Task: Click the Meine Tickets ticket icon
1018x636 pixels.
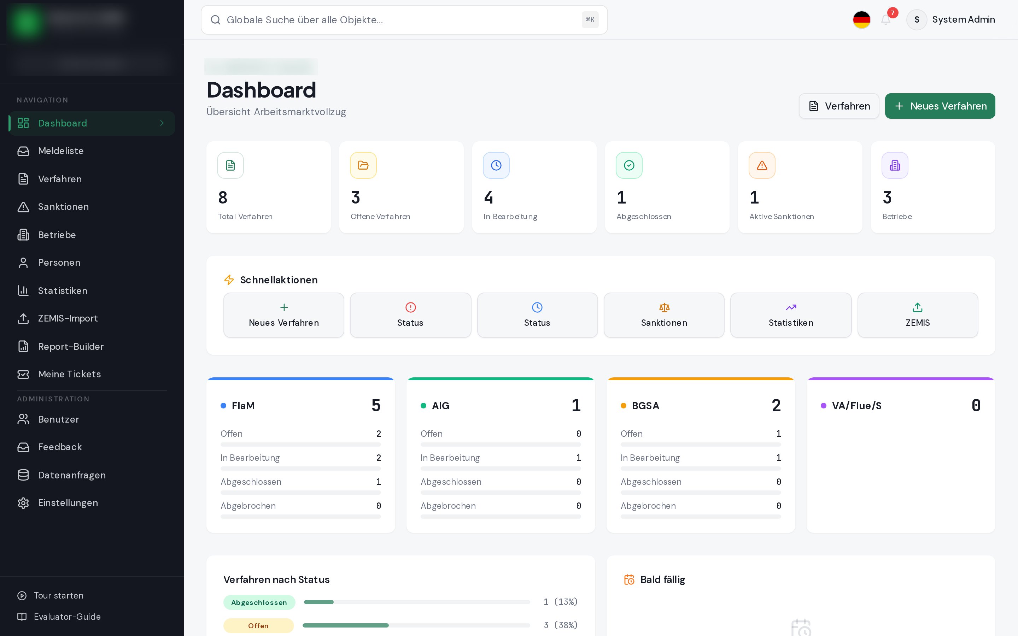Action: click(23, 375)
